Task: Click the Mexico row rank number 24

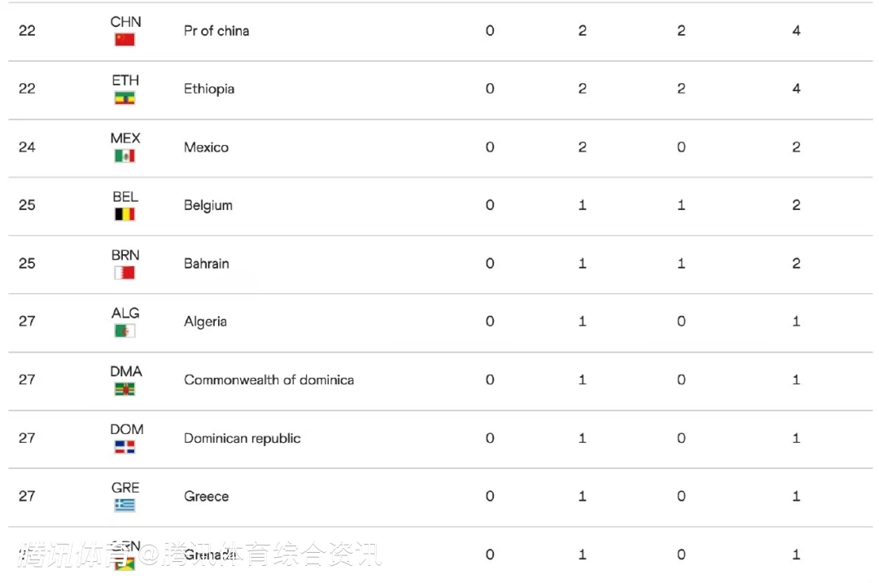Action: pos(27,147)
